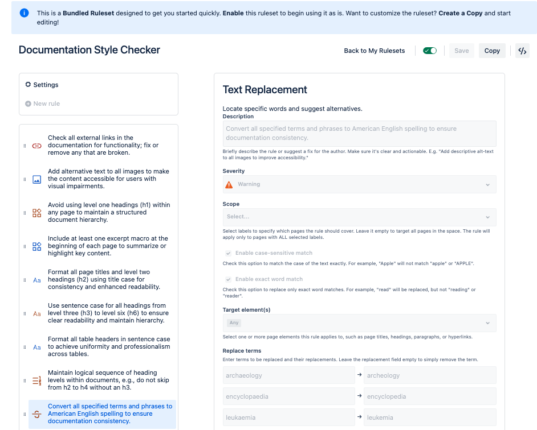Open the Scope select dropdown
The width and height of the screenshot is (537, 430).
click(359, 217)
